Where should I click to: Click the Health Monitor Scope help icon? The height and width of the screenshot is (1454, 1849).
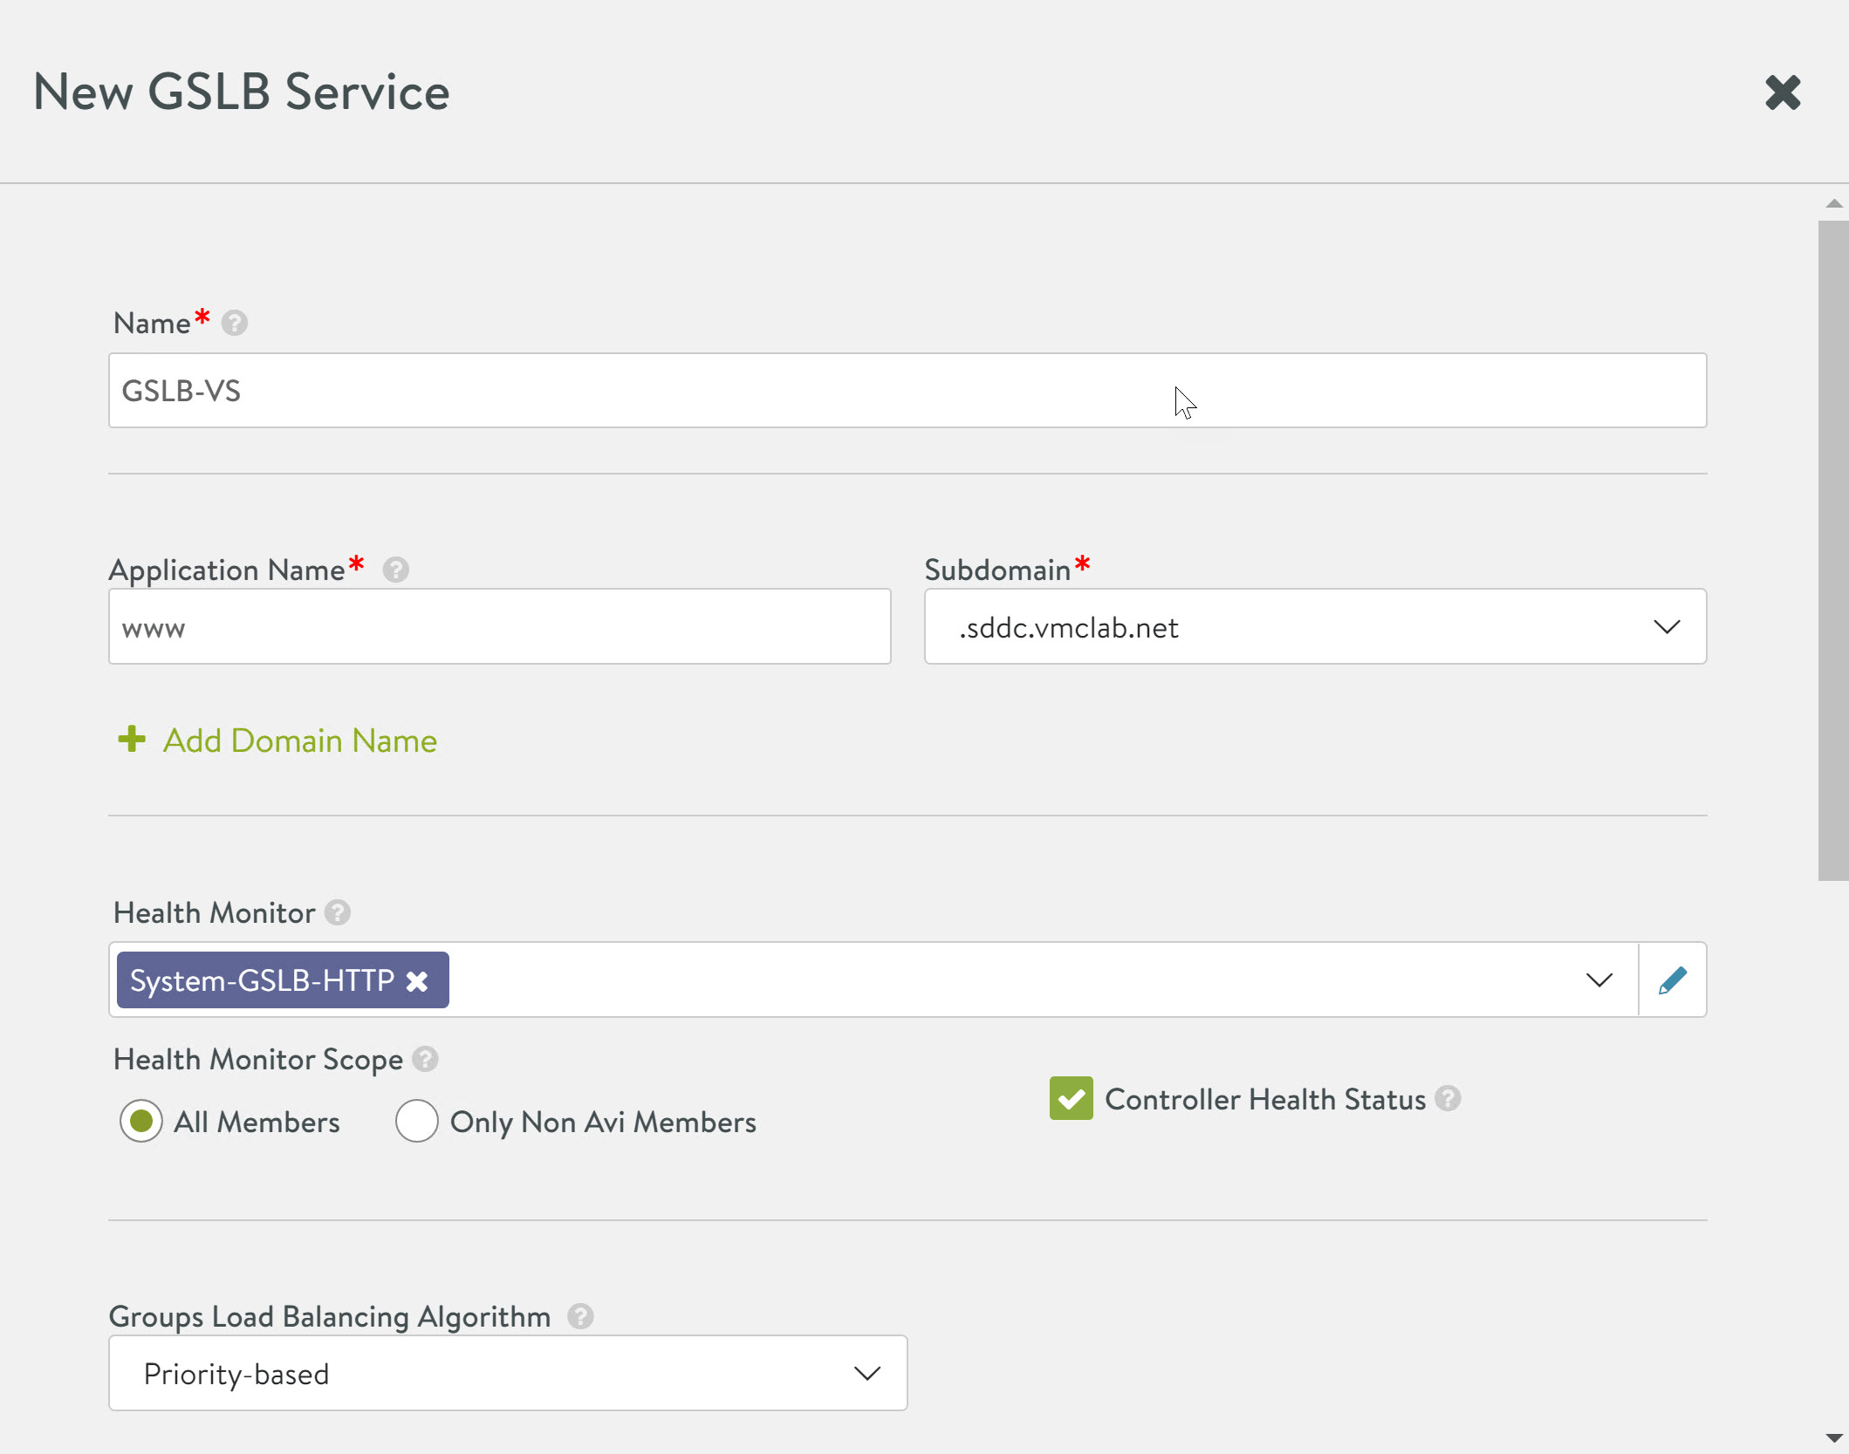coord(425,1060)
